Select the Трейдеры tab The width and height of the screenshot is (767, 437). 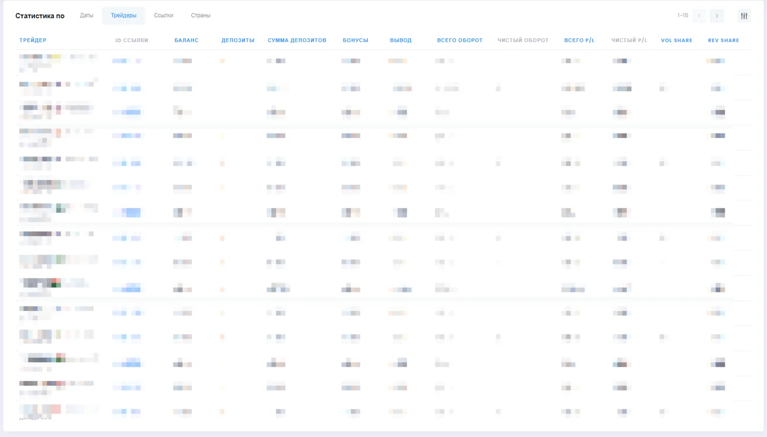click(x=124, y=16)
